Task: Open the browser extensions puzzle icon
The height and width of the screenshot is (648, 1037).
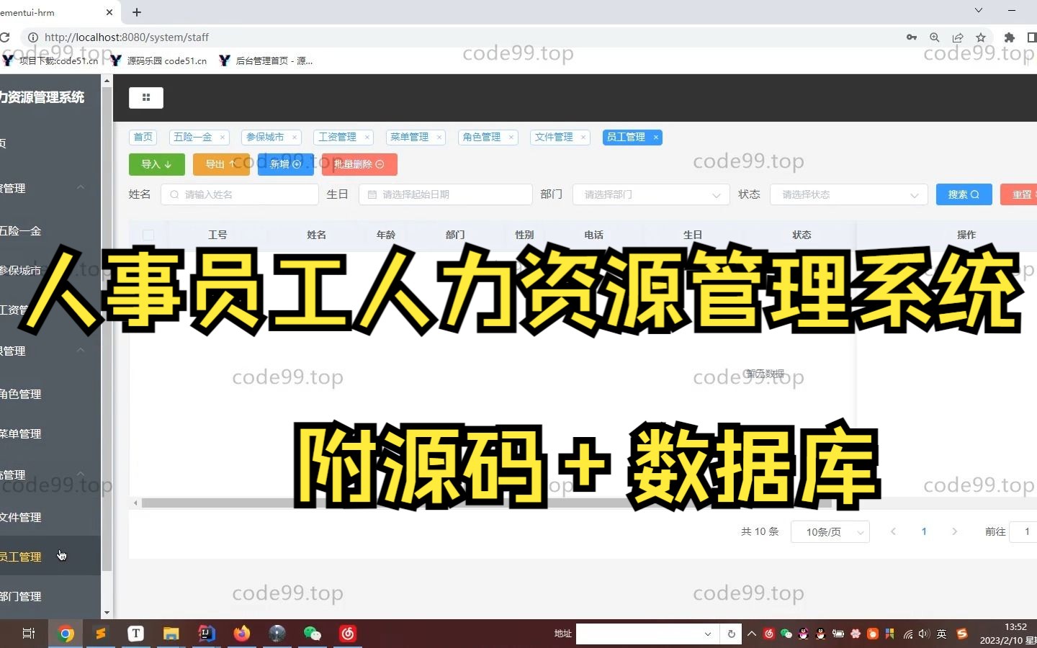Action: 1008,37
